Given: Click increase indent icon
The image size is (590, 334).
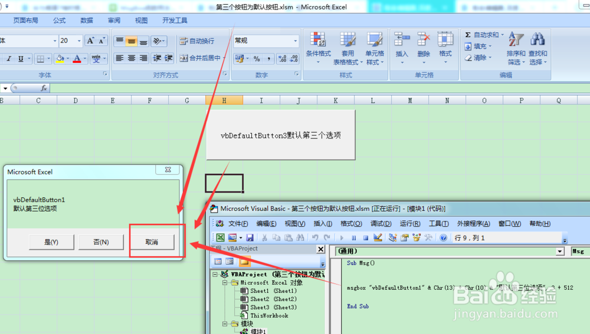Looking at the screenshot, I should [x=169, y=58].
